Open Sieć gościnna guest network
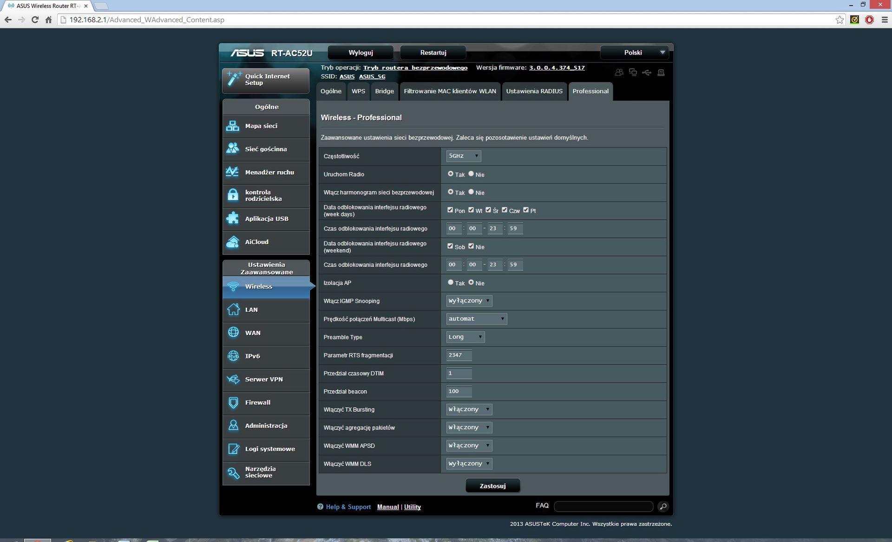This screenshot has width=892, height=542. click(266, 149)
